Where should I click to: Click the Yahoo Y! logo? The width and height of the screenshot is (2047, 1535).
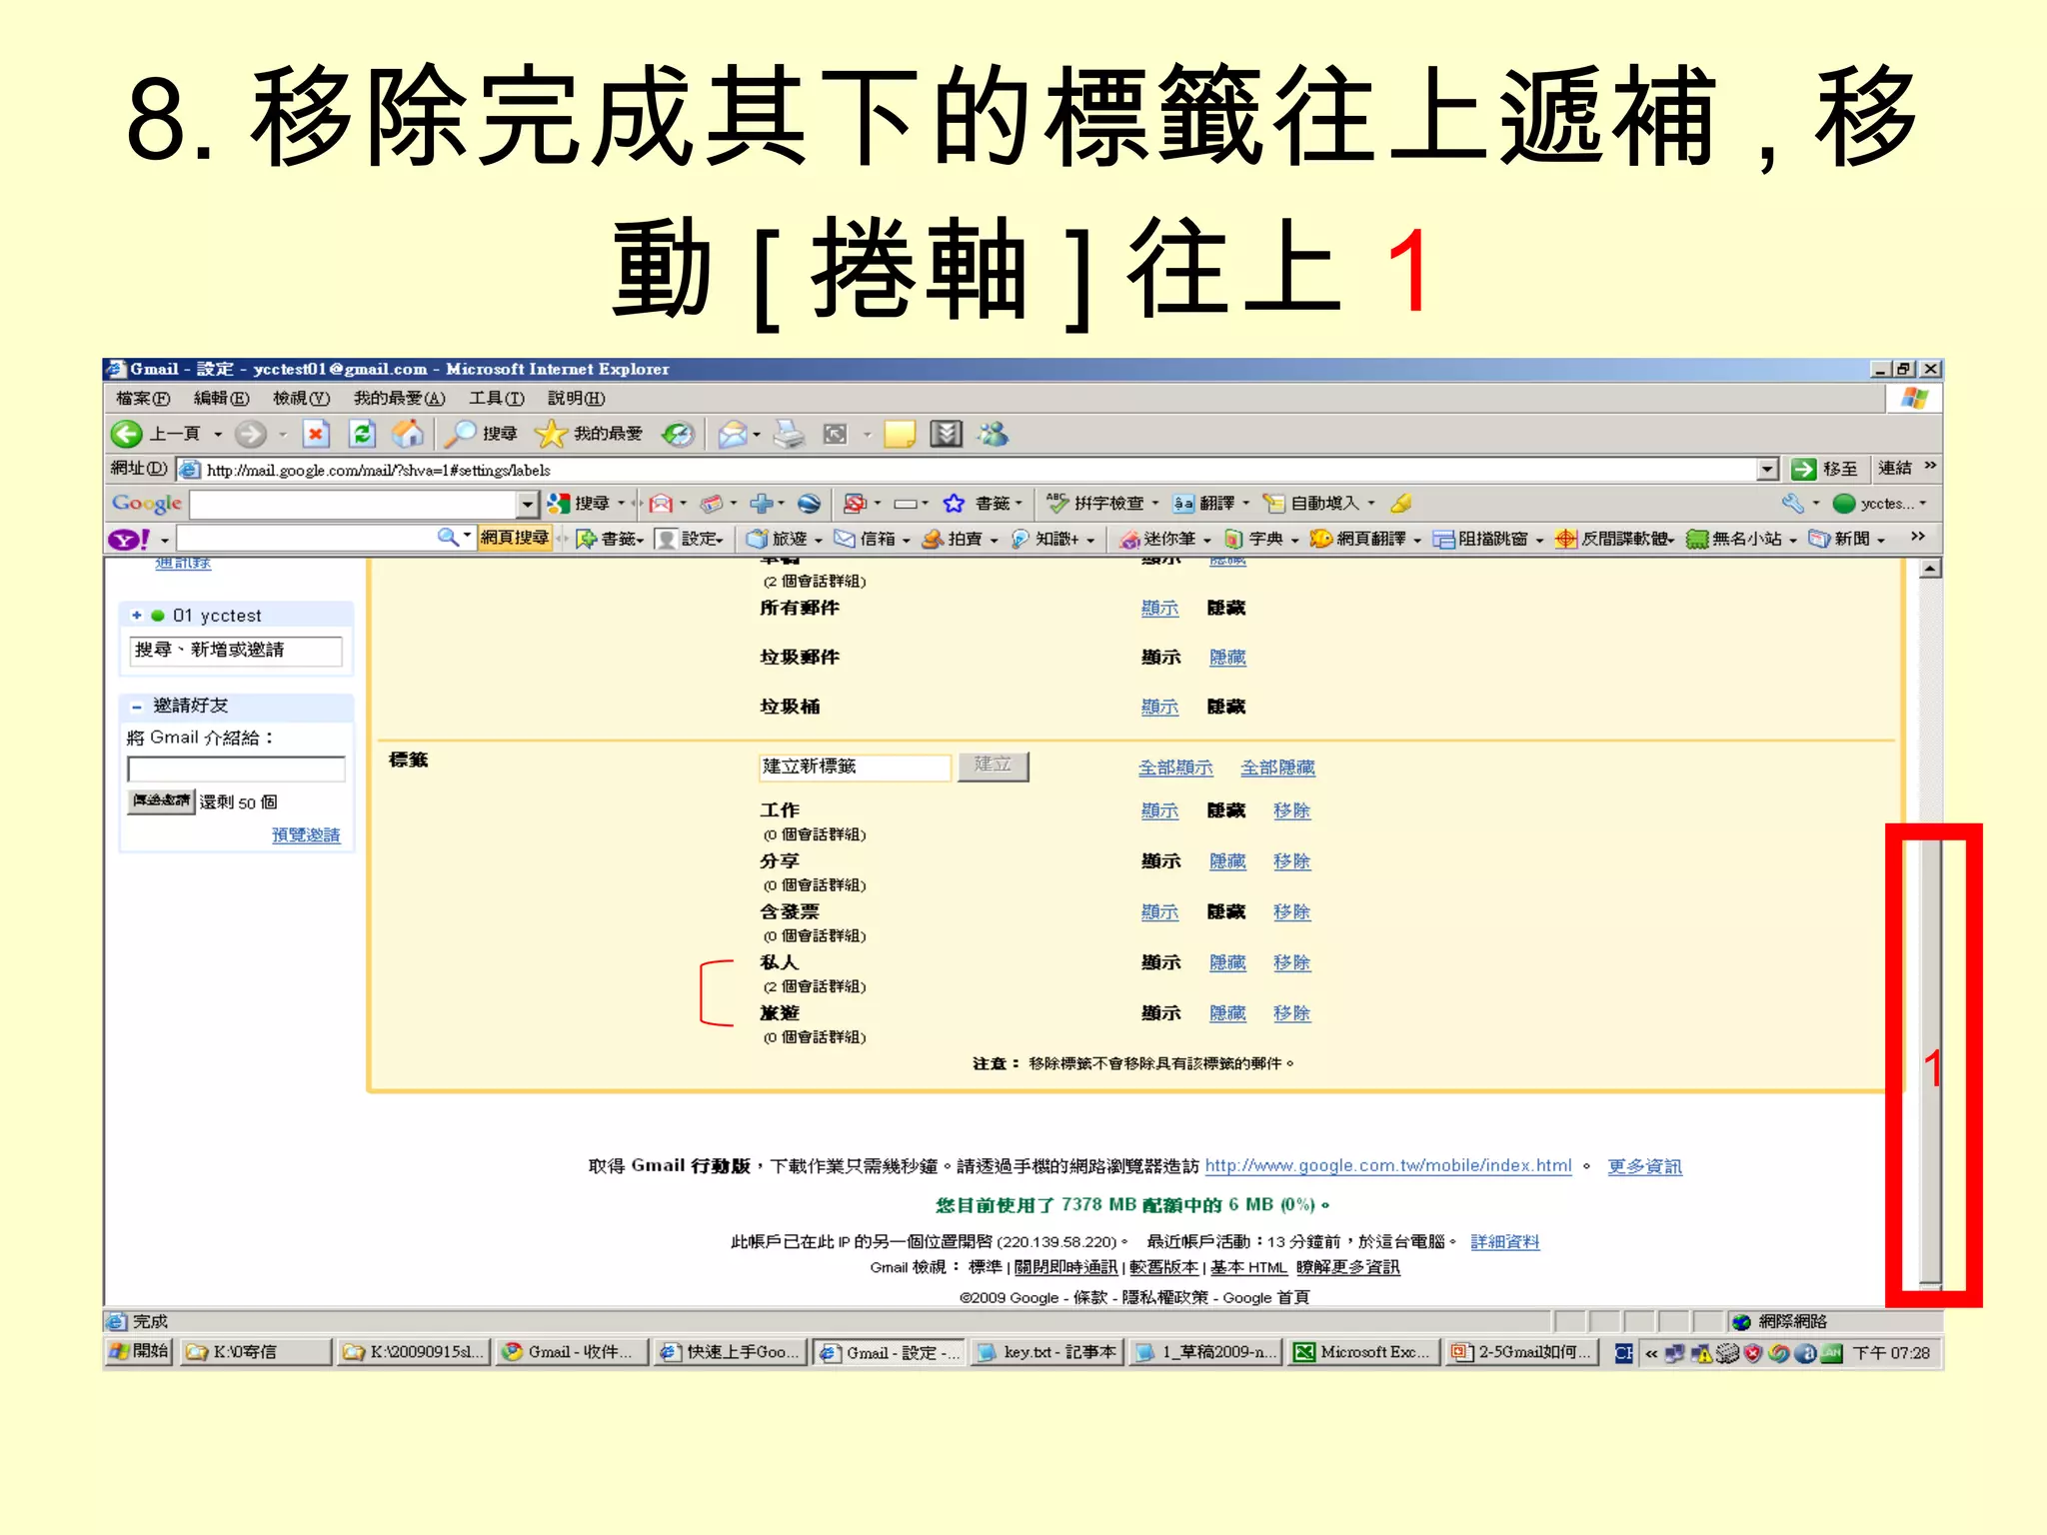[x=130, y=540]
